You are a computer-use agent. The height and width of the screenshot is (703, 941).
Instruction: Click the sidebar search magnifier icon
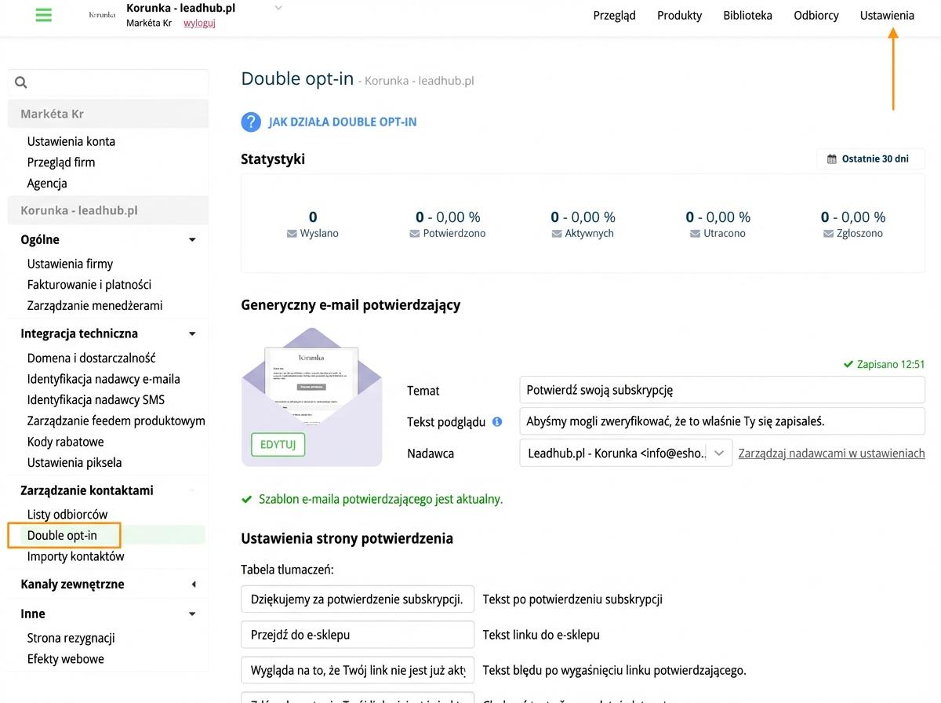point(21,82)
